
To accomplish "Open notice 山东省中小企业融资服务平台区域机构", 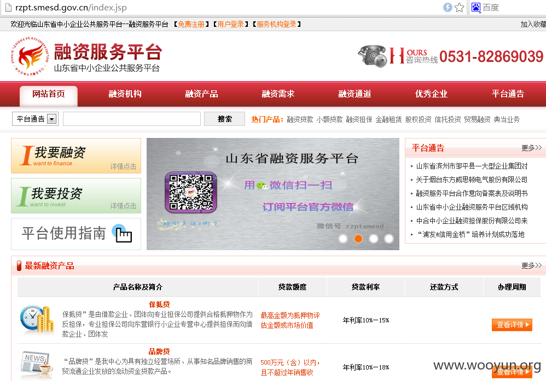I will click(472, 207).
